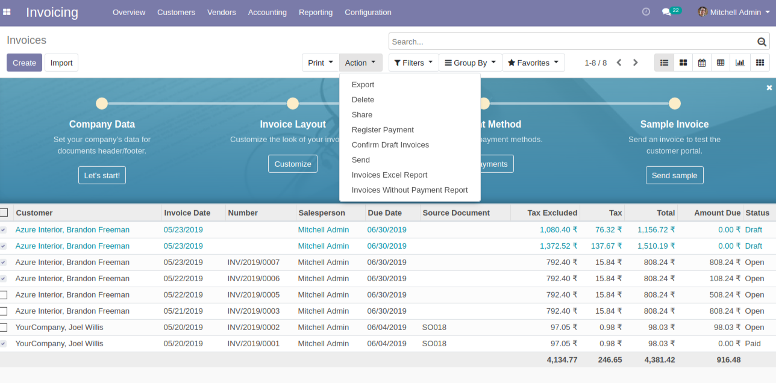Uncheck the INV/2019/0001 row checkbox
The image size is (776, 383).
click(3, 343)
